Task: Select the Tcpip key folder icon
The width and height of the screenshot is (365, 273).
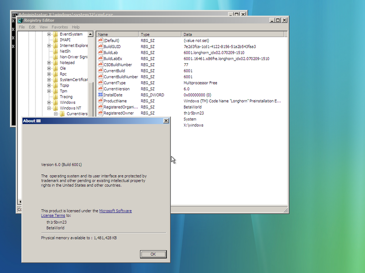Action: coord(55,85)
